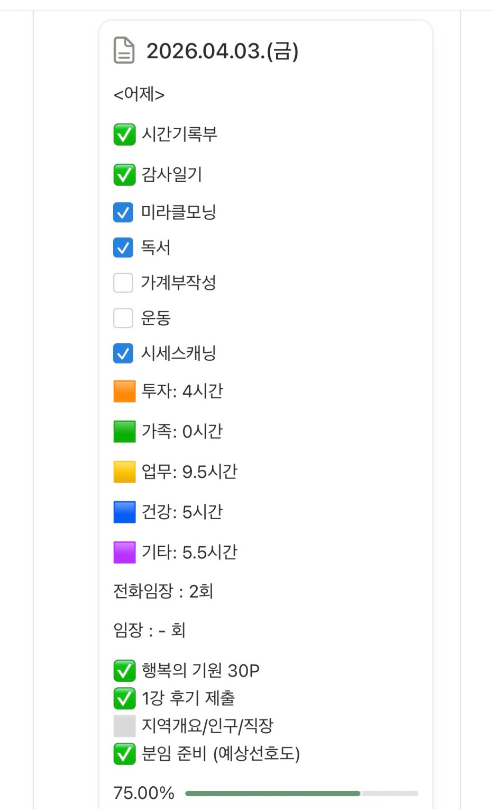
Task: Click the green check beside 행복의 기원 30P
Action: (x=124, y=671)
